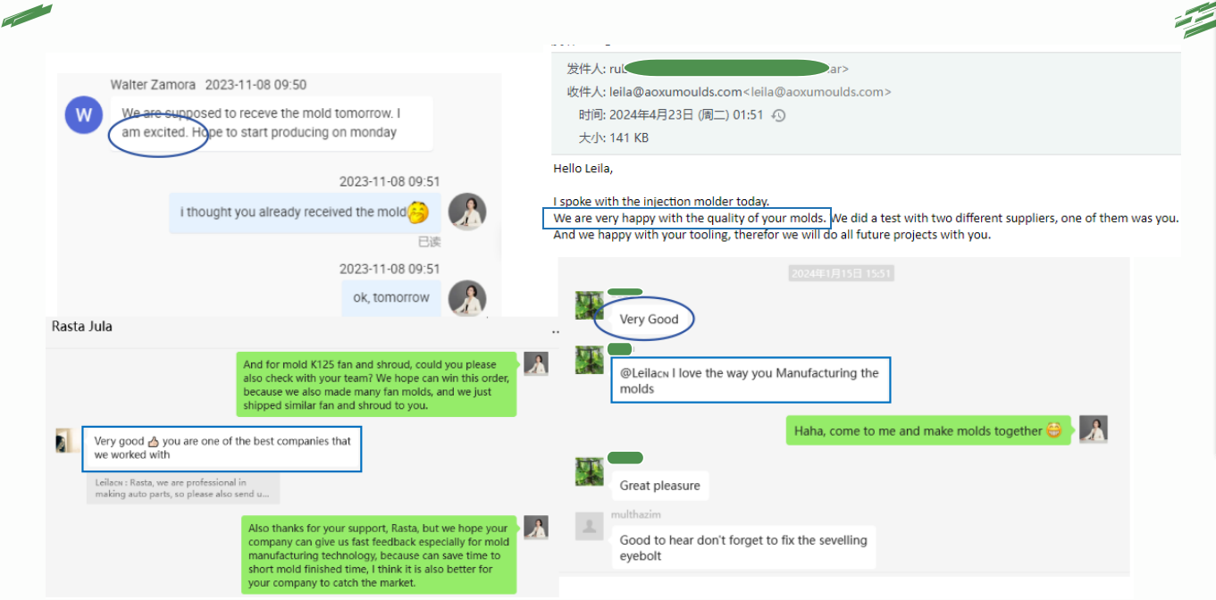Click the grinning emoji in 'make molds together'
This screenshot has width=1216, height=600.
1054,430
